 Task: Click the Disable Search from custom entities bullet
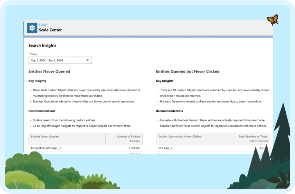(64, 120)
